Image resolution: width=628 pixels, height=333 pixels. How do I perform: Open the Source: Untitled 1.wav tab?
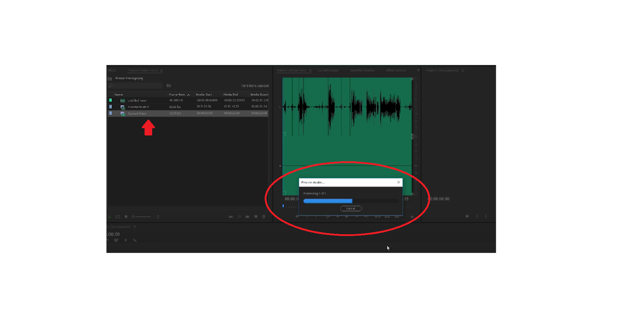point(291,71)
